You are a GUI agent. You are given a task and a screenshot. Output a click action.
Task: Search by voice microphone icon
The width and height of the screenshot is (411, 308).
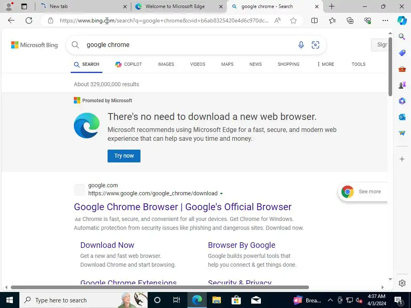[301, 45]
